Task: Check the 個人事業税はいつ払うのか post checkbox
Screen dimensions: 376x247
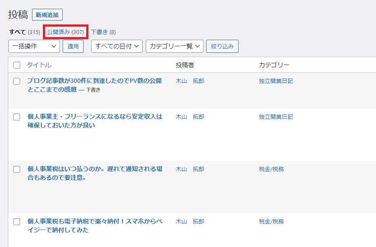Action: tap(17, 169)
